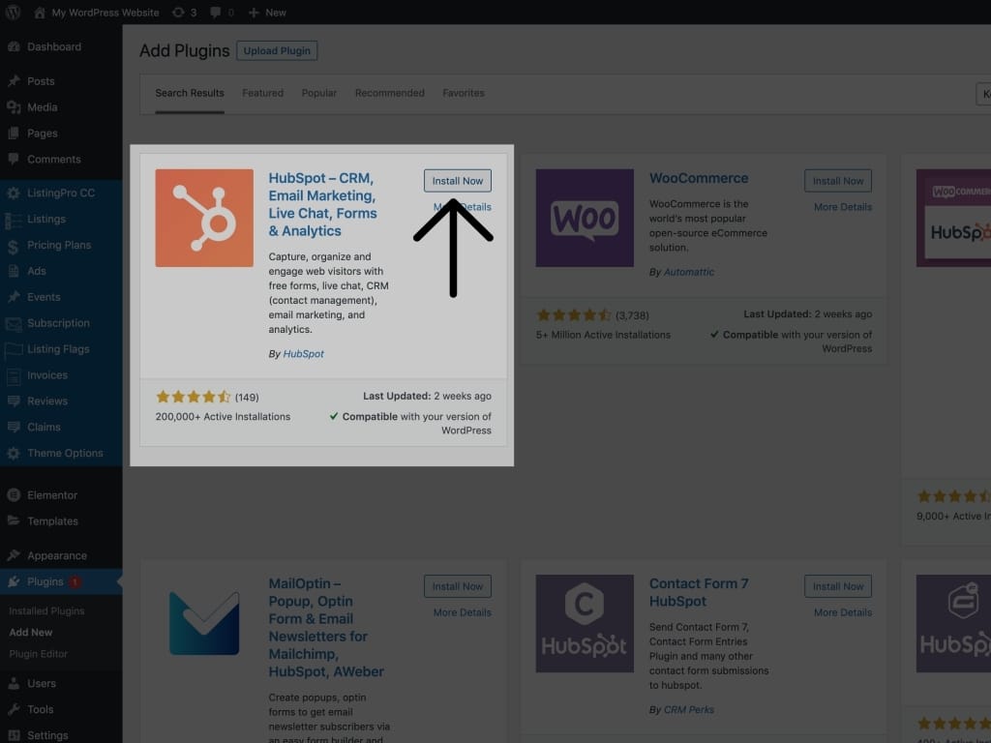Open the WooCommerce title link

[699, 178]
